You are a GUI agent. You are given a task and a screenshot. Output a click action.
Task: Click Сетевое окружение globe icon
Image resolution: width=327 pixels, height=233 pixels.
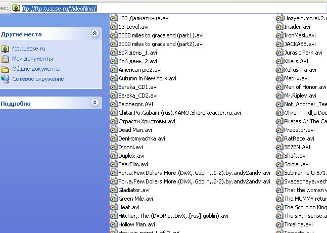pyautogui.click(x=5, y=79)
